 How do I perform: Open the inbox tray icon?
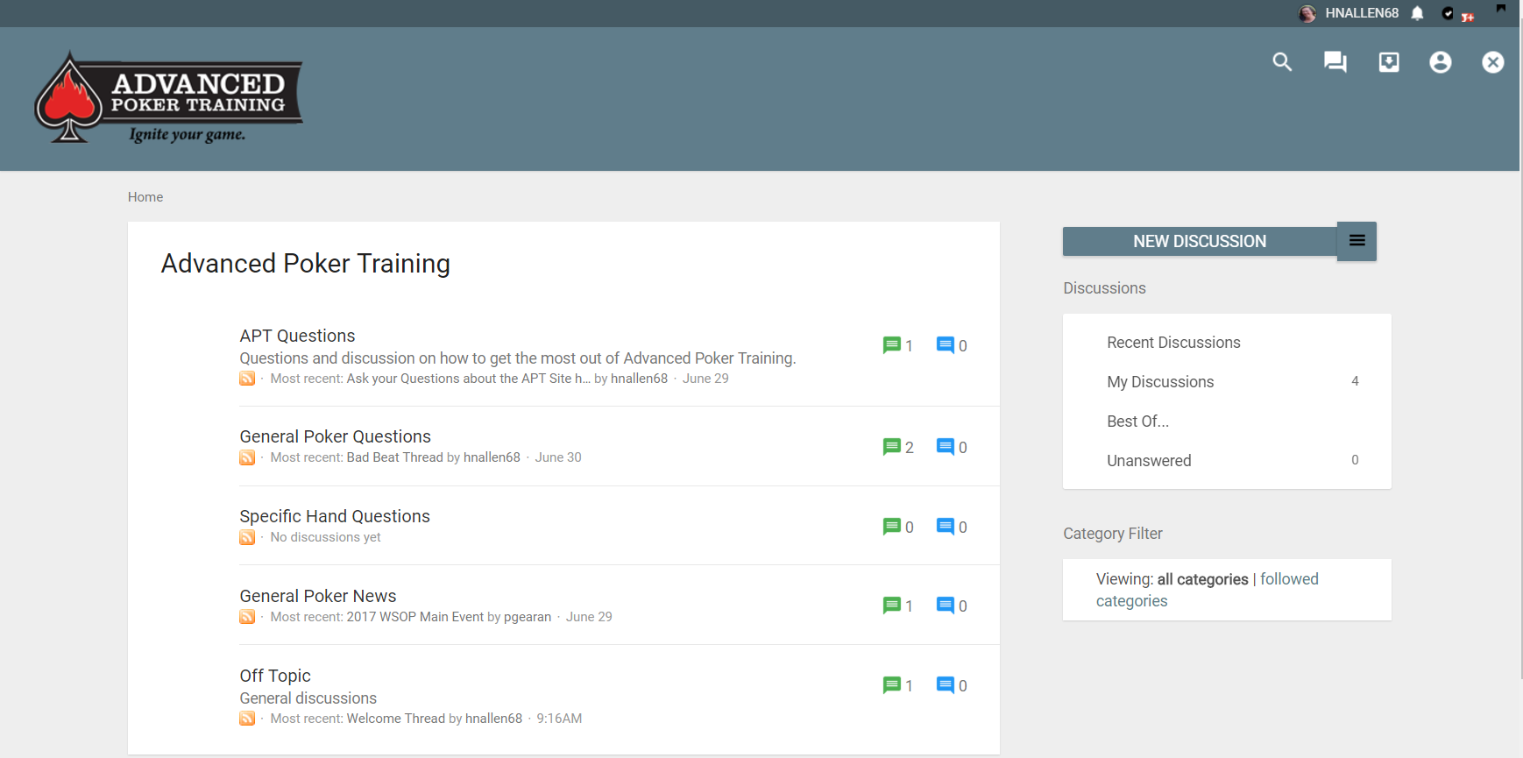pos(1389,62)
